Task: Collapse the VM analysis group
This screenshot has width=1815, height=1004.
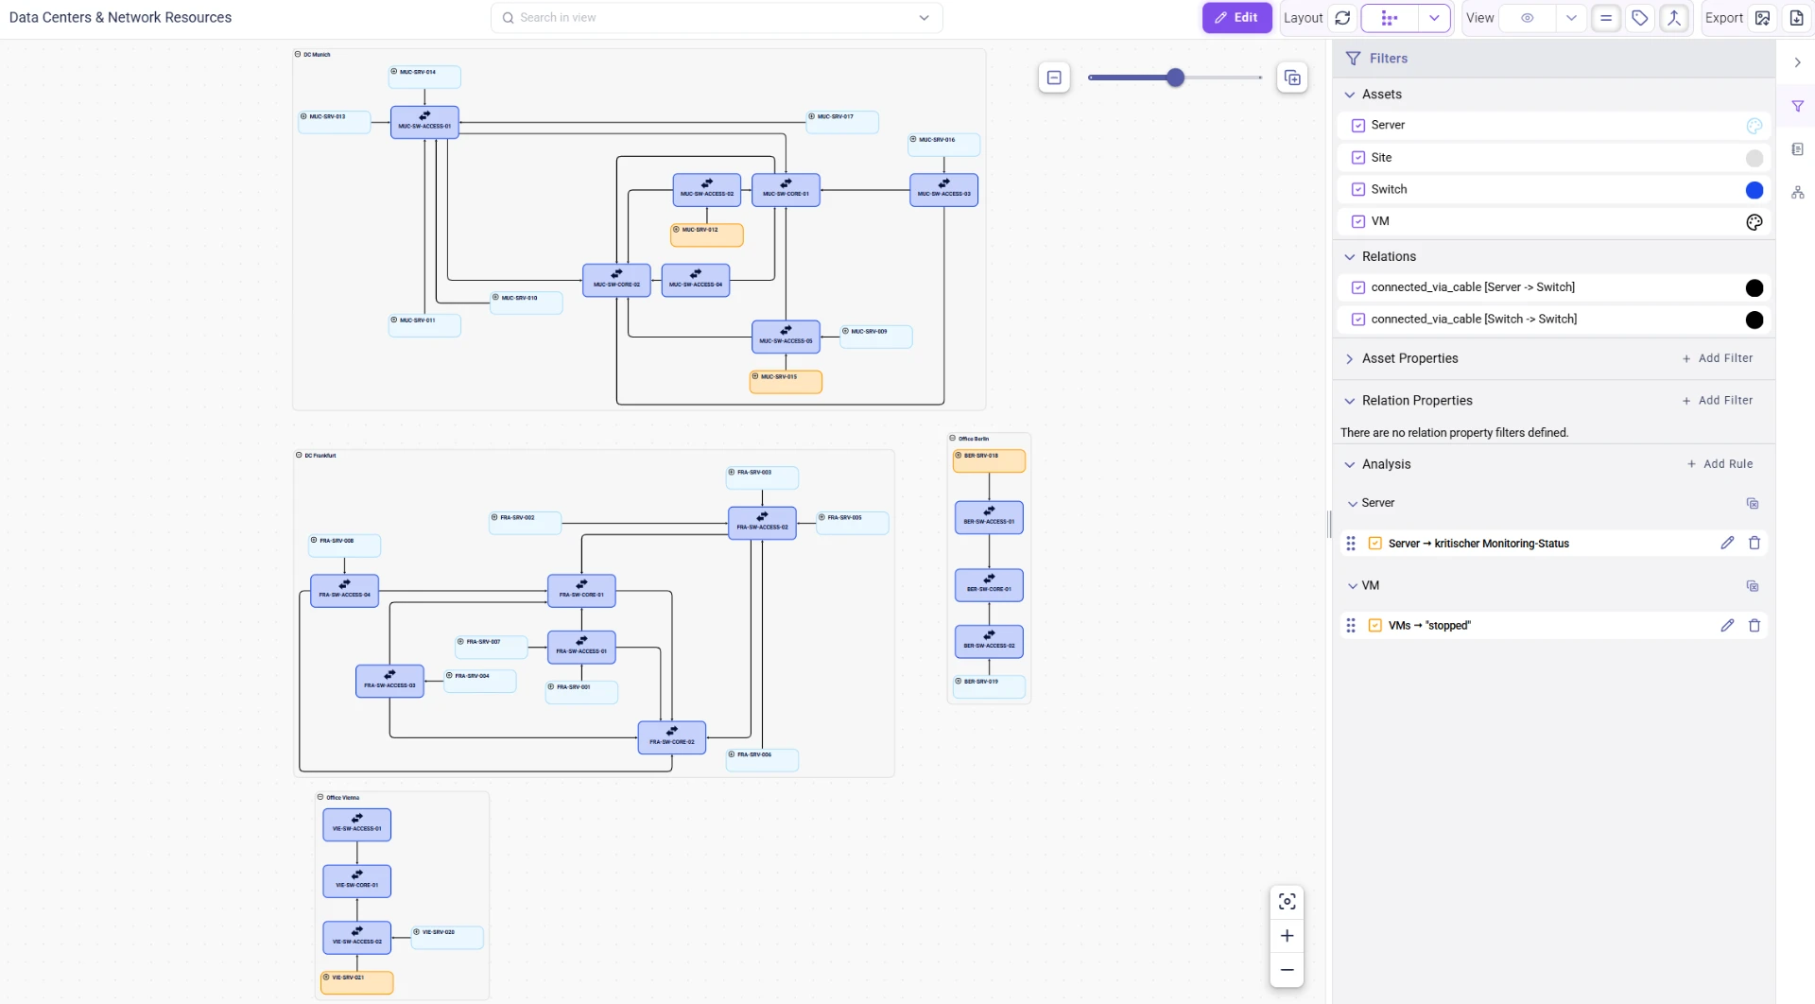Action: click(x=1353, y=586)
